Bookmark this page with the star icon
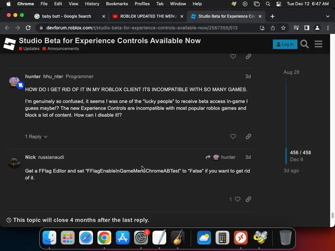 (x=283, y=28)
